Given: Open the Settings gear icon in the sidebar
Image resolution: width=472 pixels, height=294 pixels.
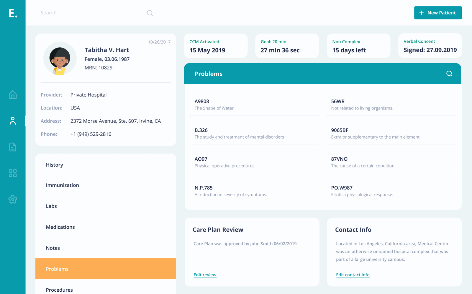Looking at the screenshot, I should pos(13,199).
